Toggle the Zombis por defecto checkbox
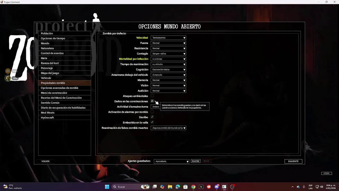The width and height of the screenshot is (339, 191). (x=101, y=33)
